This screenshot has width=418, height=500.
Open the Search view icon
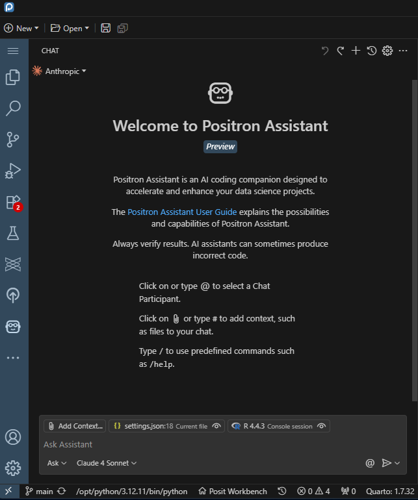(x=13, y=108)
